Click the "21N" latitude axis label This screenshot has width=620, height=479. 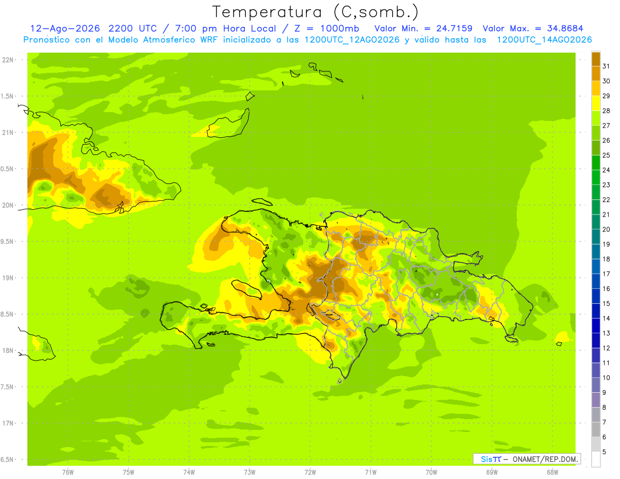click(7, 132)
